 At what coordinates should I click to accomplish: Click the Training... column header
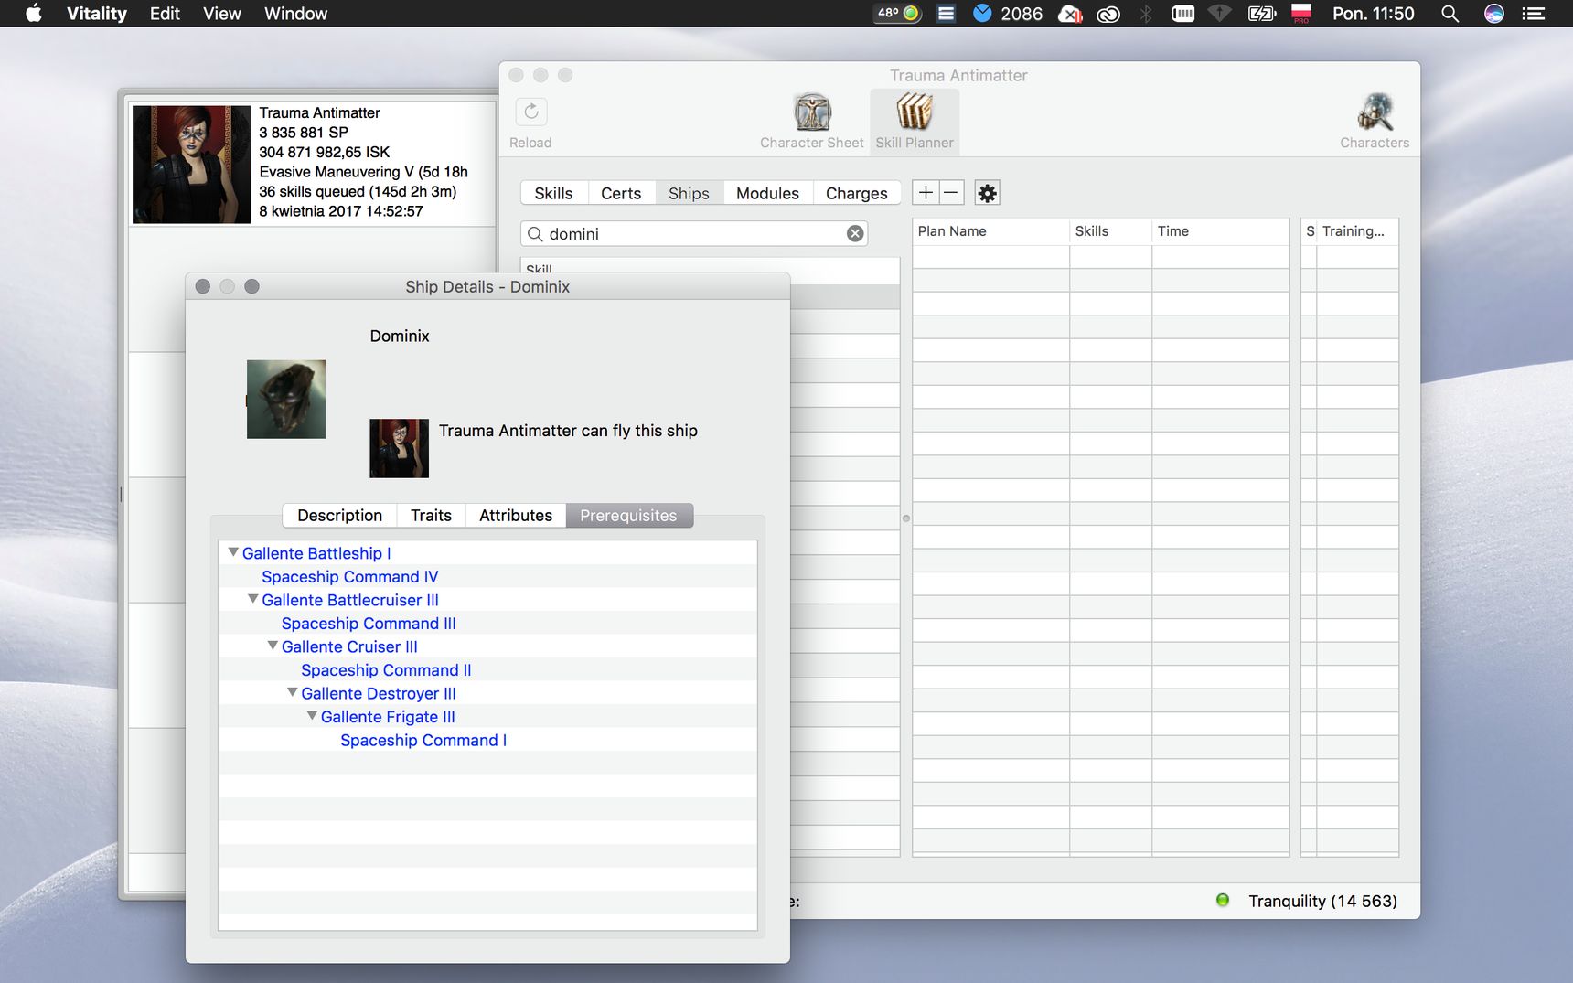point(1357,231)
